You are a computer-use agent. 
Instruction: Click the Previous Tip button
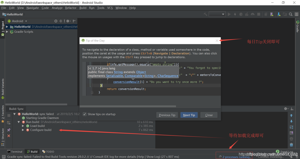[167, 115]
